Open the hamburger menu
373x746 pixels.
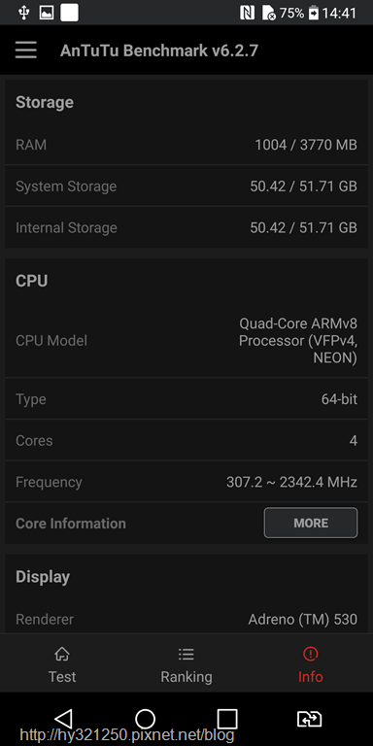[25, 50]
